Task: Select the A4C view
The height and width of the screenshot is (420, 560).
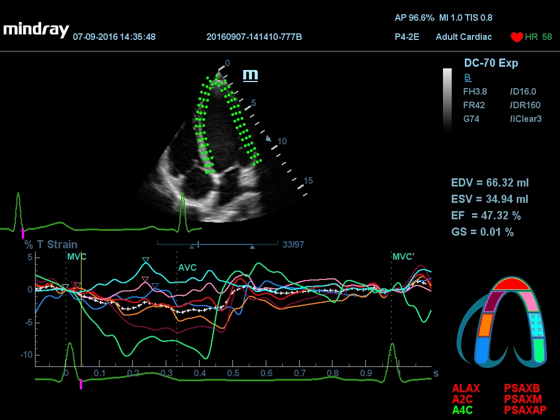Action: pos(463,409)
